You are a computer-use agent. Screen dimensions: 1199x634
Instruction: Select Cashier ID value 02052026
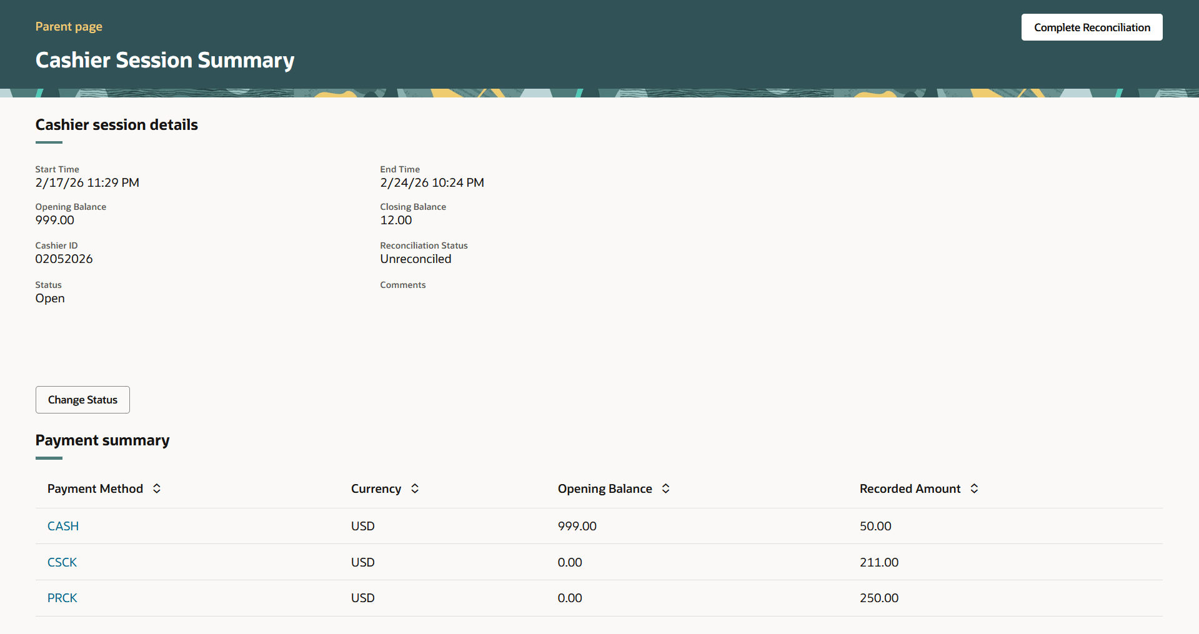tap(64, 259)
